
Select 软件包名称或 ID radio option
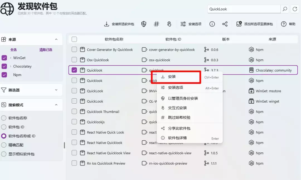click(4, 136)
